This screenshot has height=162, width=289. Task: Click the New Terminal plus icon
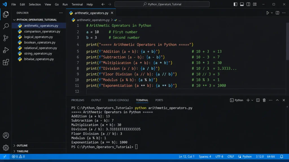(248, 100)
